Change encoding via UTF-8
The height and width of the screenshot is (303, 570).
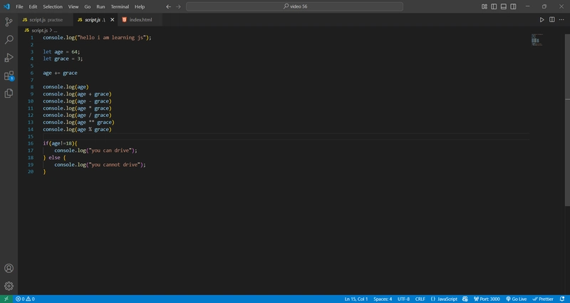tap(403, 299)
